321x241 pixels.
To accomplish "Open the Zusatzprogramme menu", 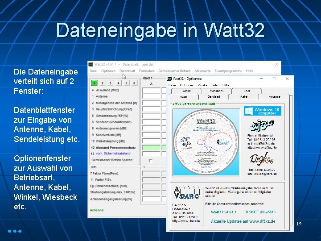I will (228, 71).
